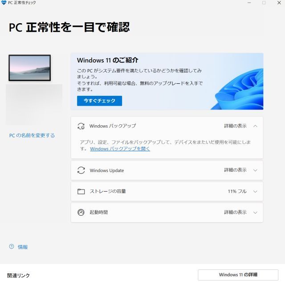Viewport: 285px width, 284px height.
Task: Click the 今すぐチェック button
Action: 99,101
